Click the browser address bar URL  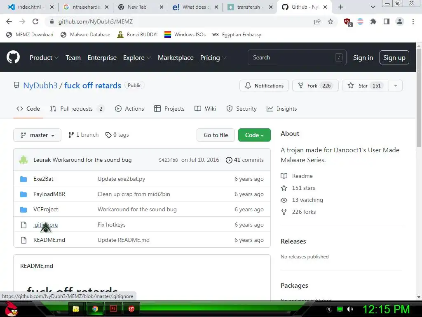[96, 21]
